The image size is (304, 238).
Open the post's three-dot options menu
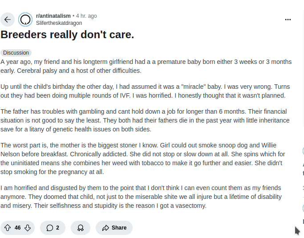(x=288, y=20)
